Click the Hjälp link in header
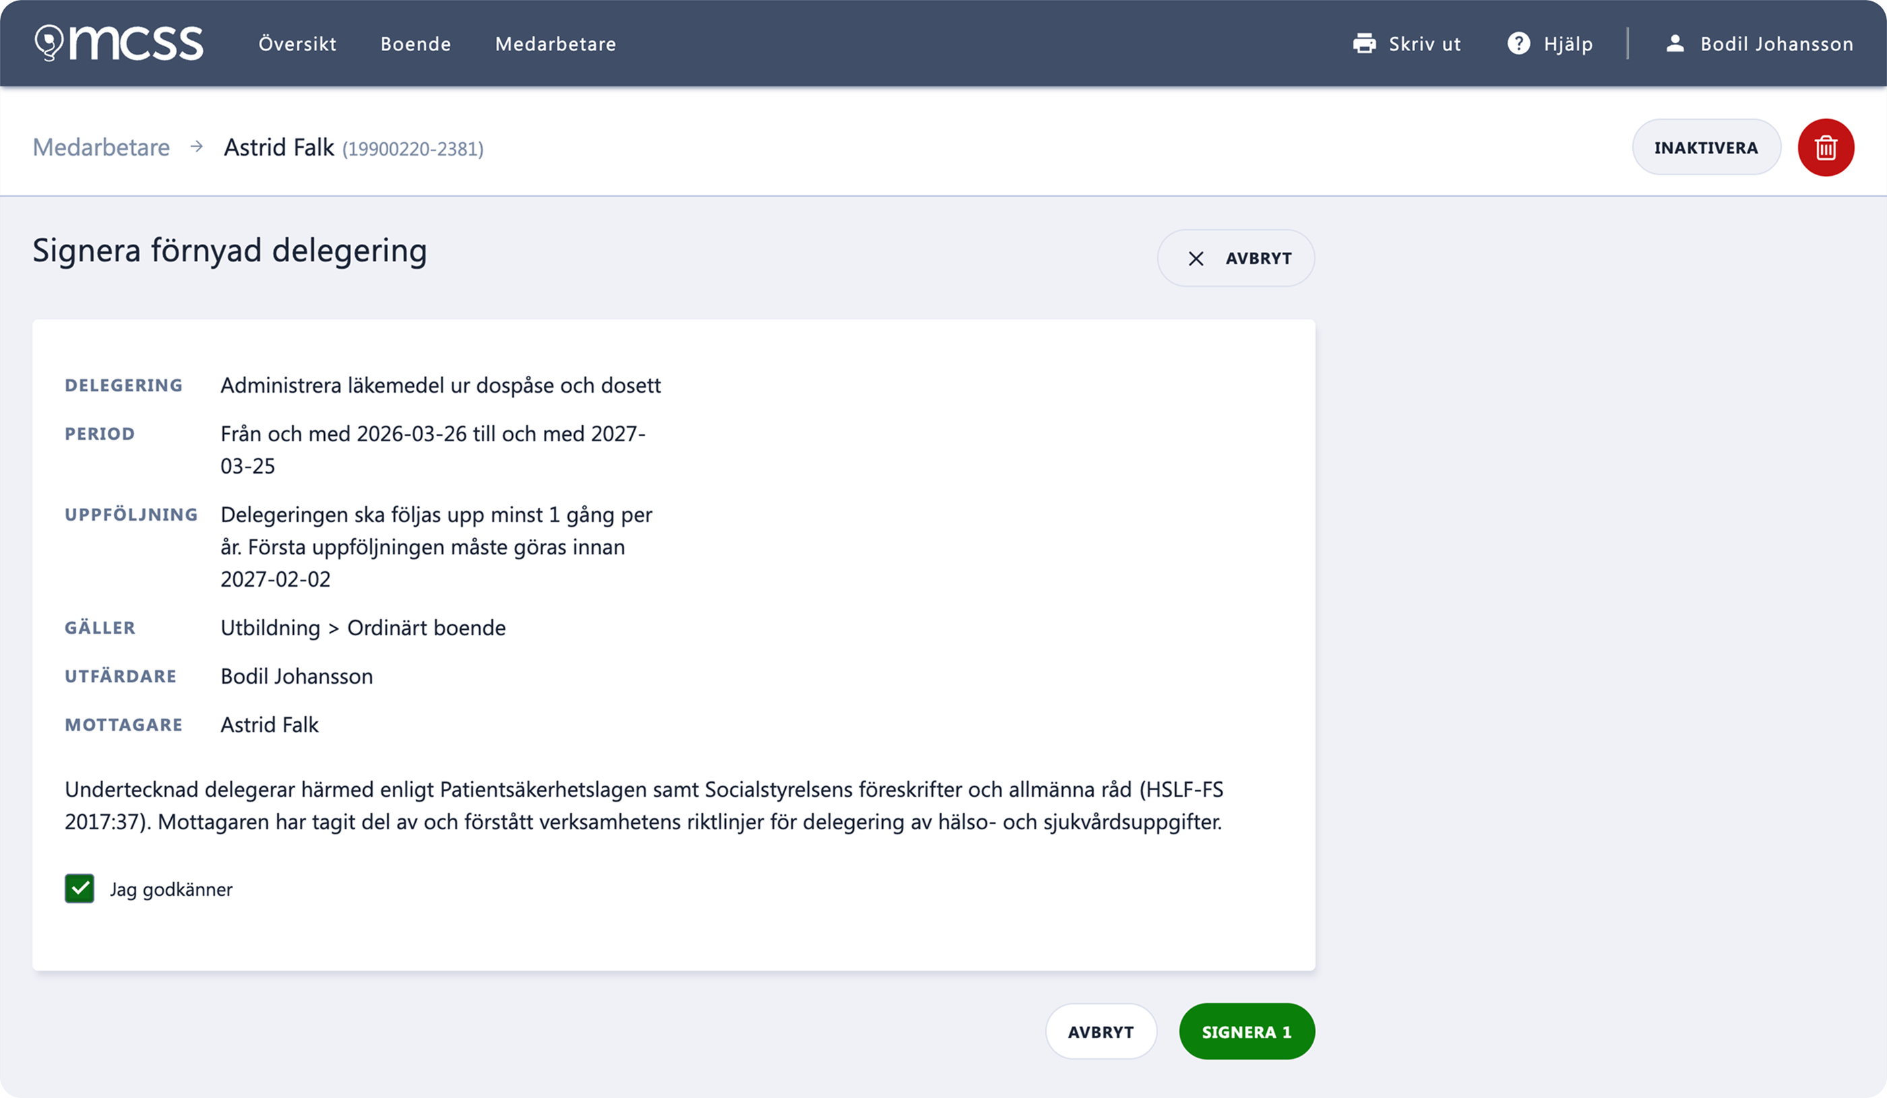The height and width of the screenshot is (1098, 1887). tap(1568, 44)
